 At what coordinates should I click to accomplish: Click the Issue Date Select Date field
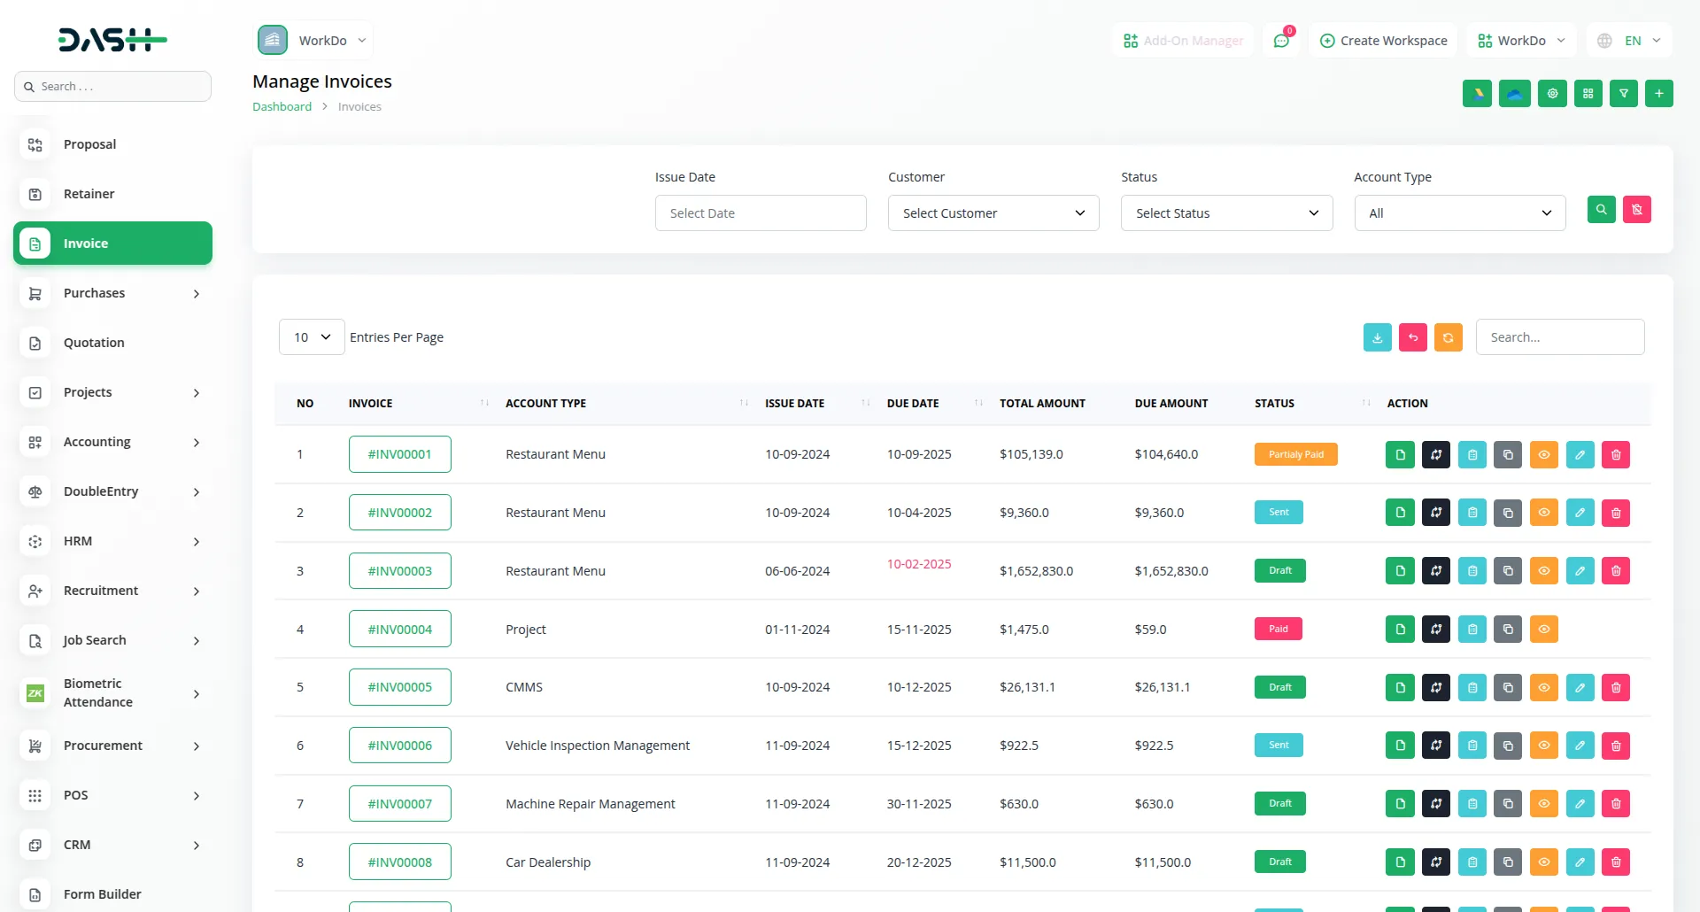761,213
